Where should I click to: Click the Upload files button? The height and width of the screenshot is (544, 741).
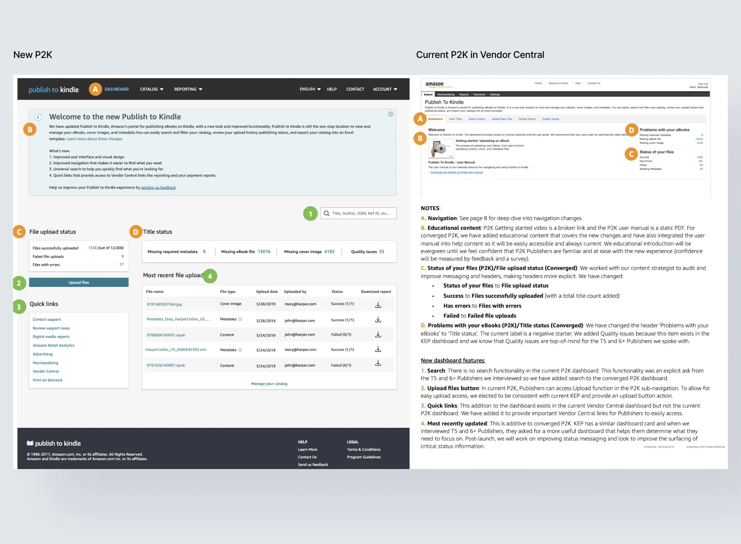[x=79, y=282]
